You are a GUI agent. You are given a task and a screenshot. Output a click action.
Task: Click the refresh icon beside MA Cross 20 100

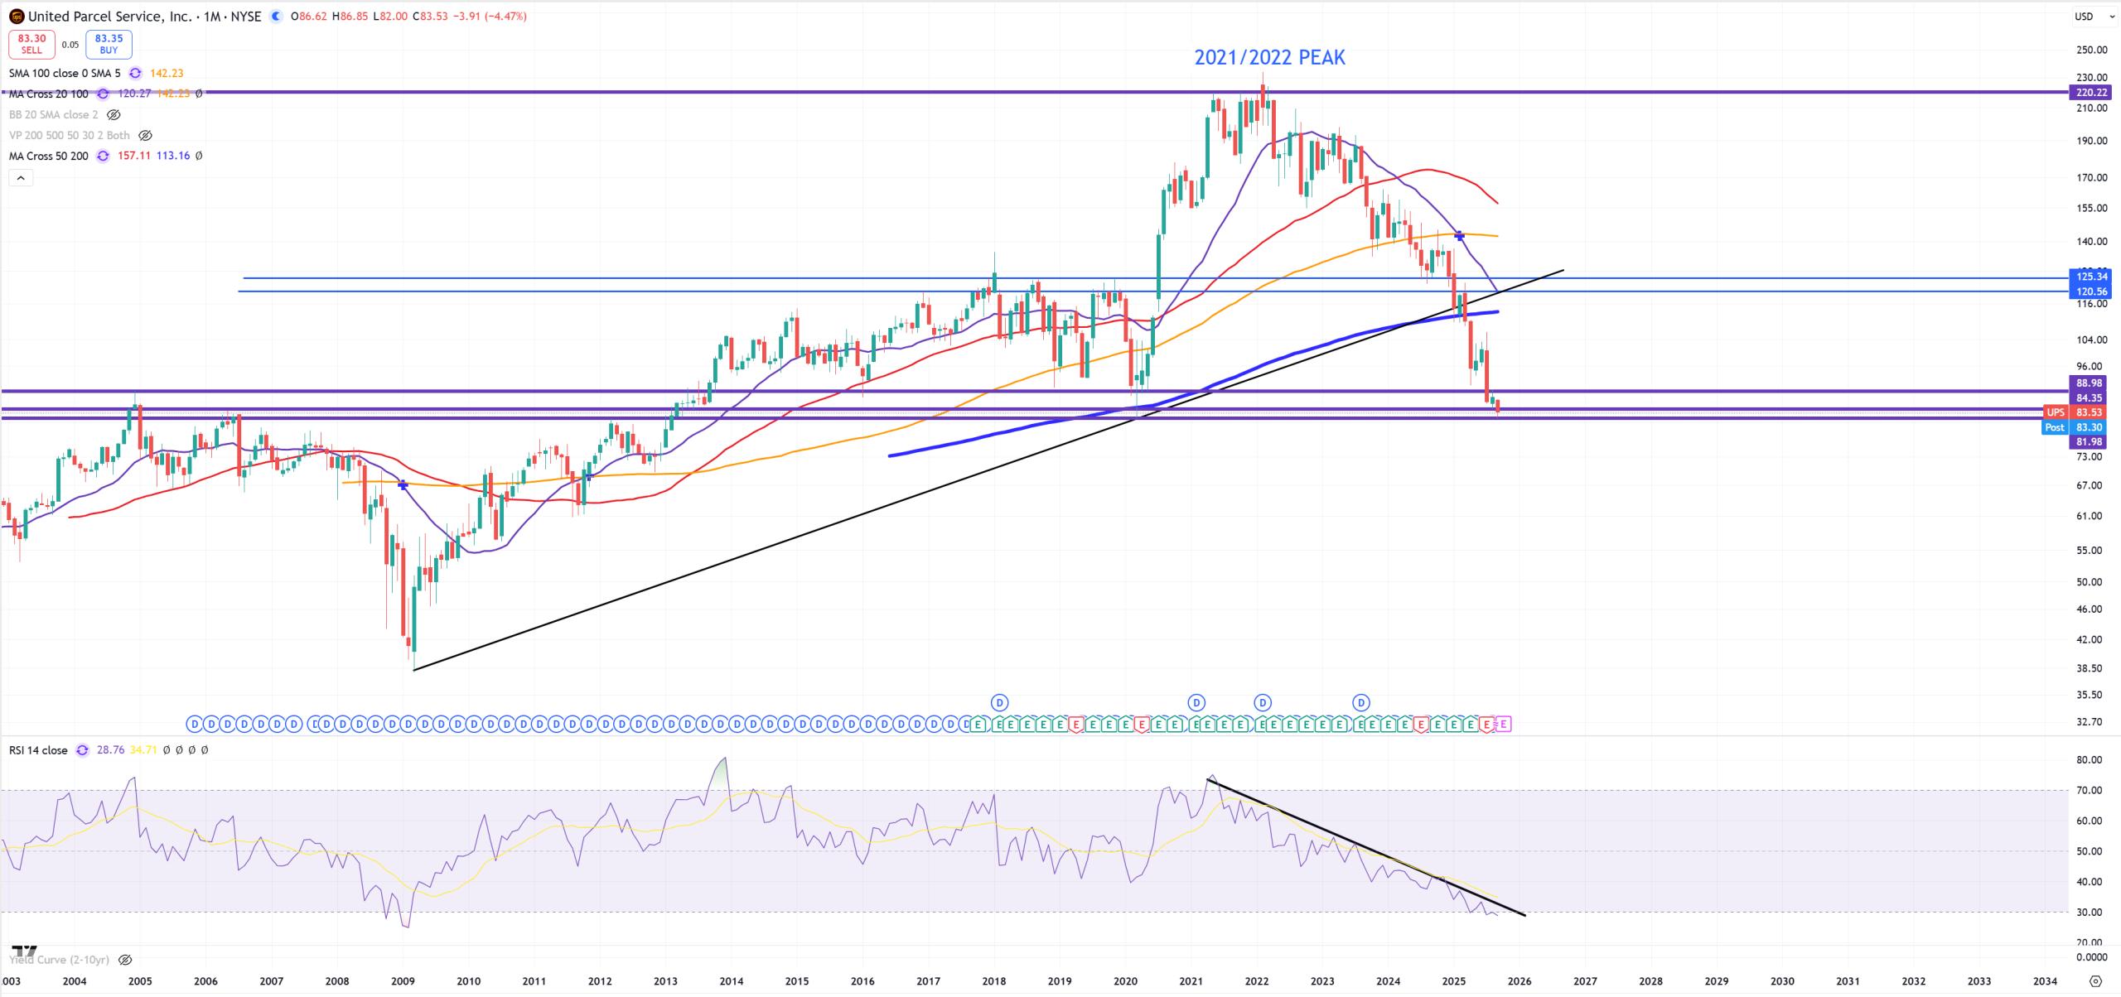pos(103,94)
